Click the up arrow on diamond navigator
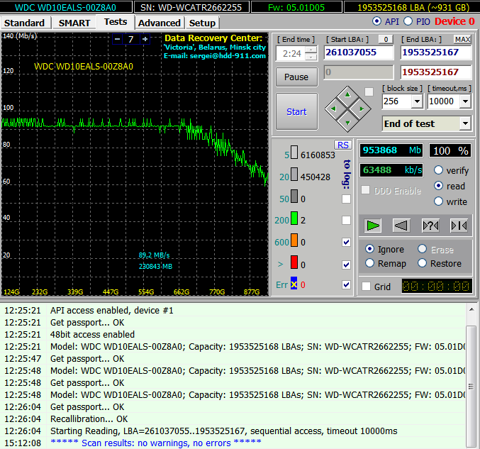 pyautogui.click(x=347, y=95)
